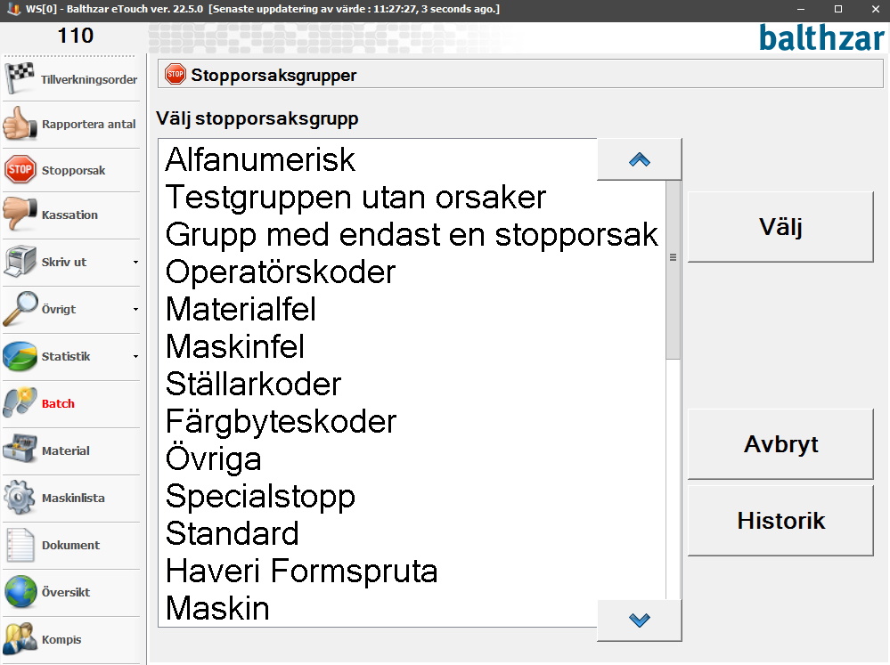
Task: Expand the Statistik dropdown arrow
Action: [x=135, y=356]
